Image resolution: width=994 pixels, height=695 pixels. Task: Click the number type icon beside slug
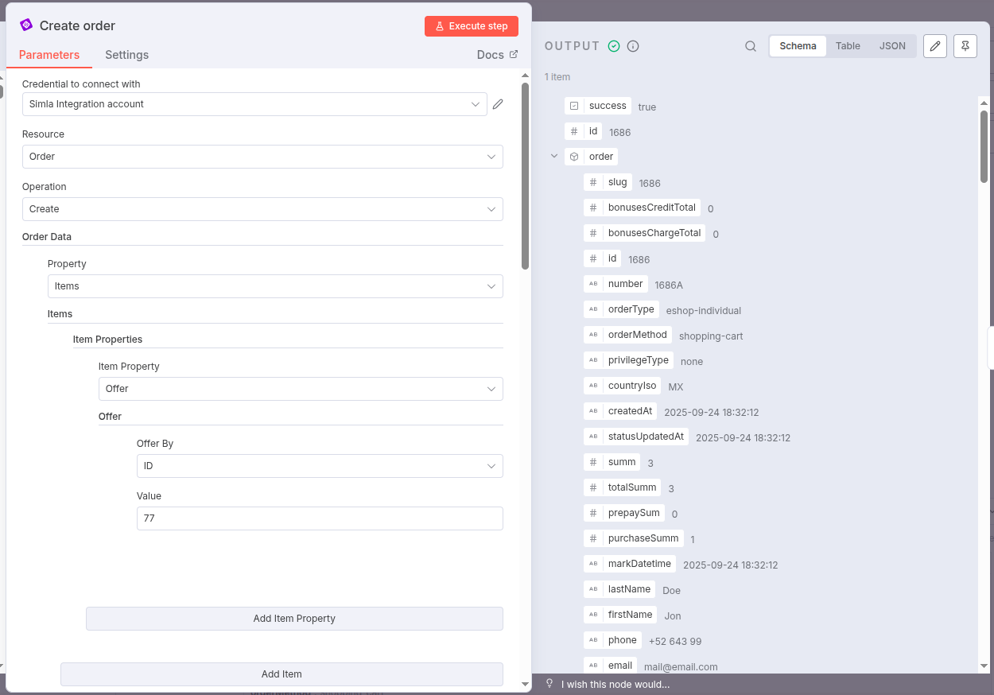[x=593, y=182]
